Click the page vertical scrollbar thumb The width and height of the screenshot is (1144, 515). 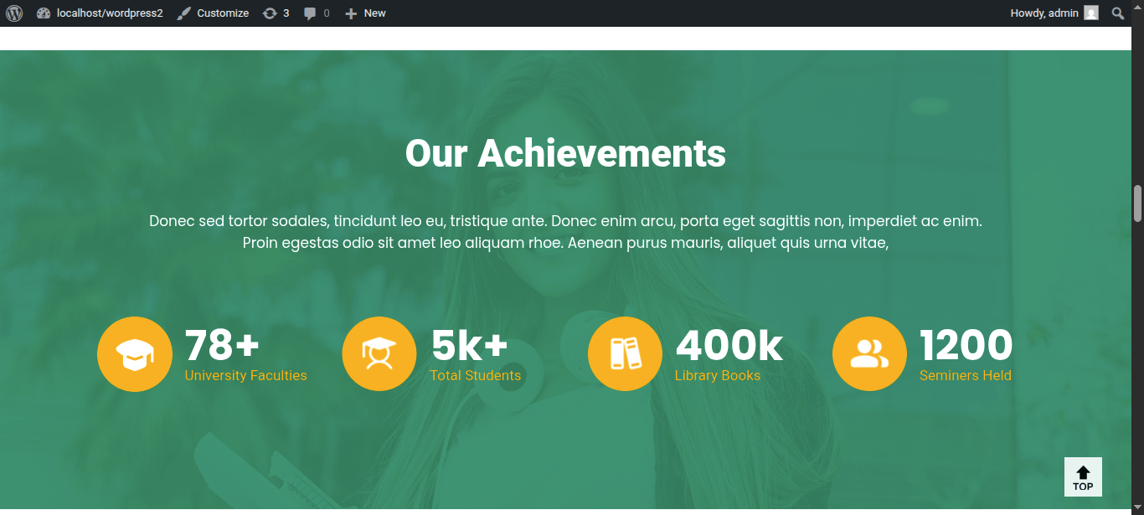[1137, 203]
